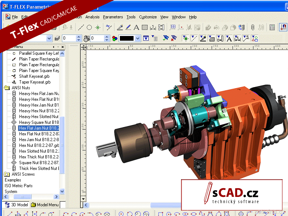Open the Parameters menu

[113, 17]
